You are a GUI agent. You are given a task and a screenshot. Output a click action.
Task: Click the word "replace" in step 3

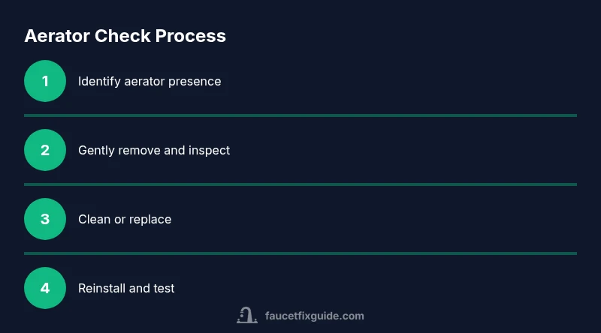click(x=150, y=219)
